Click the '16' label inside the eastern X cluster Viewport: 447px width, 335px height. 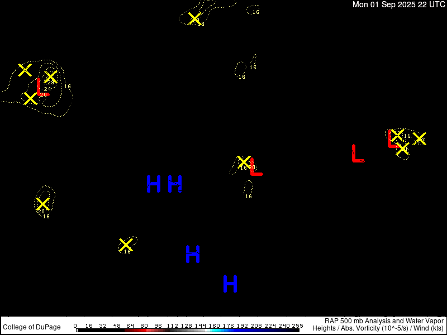tap(407, 136)
